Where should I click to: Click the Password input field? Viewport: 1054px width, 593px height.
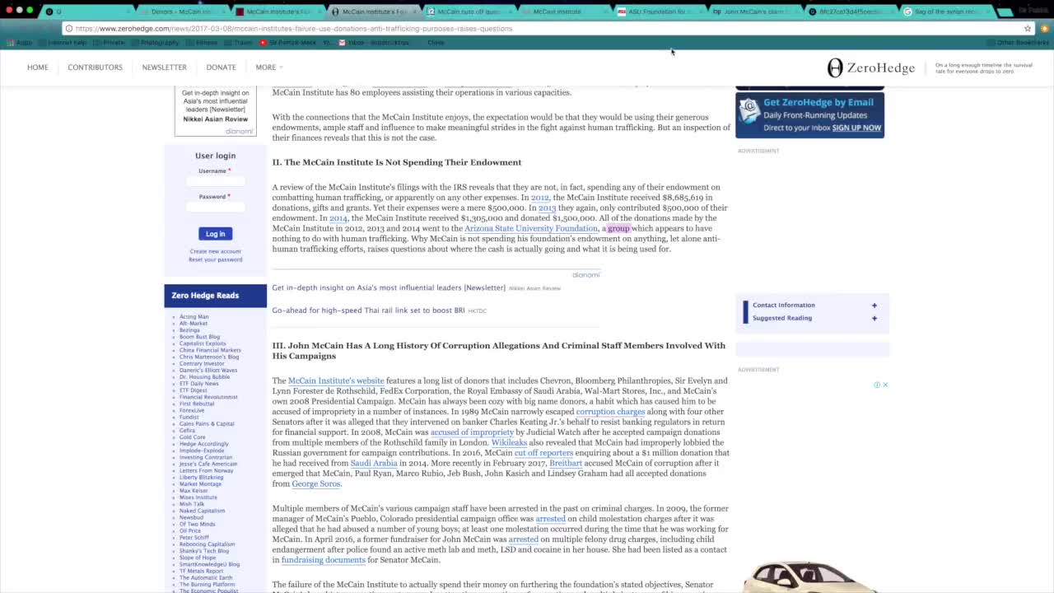point(215,207)
